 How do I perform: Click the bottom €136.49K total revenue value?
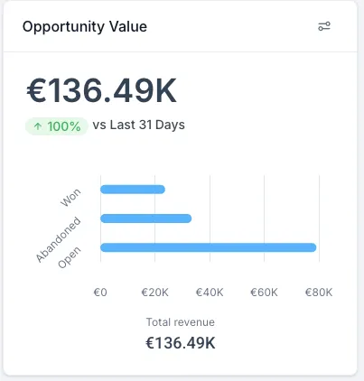coord(181,343)
